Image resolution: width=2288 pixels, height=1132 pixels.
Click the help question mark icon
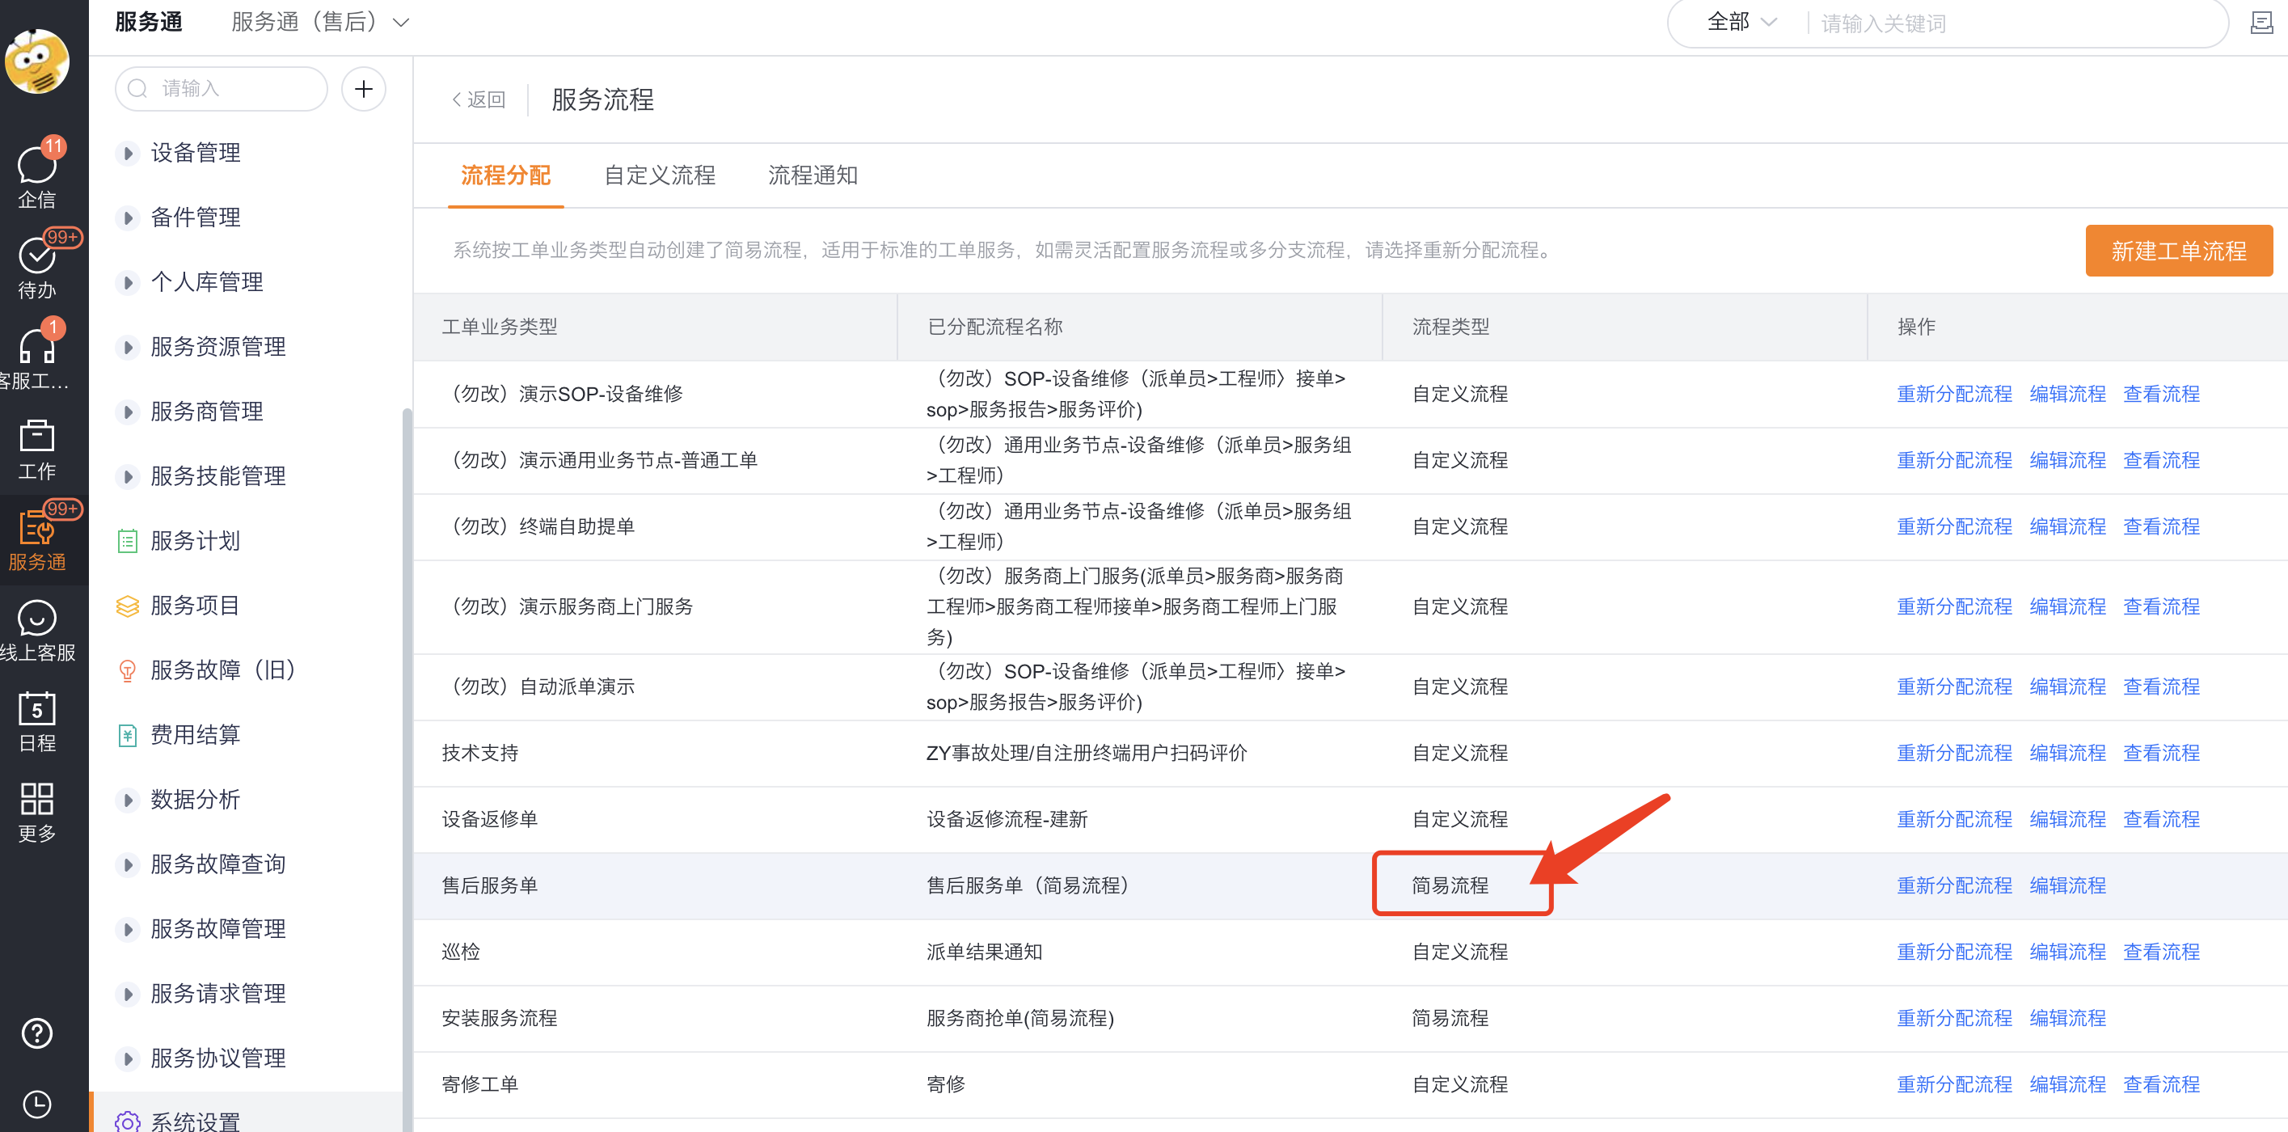36,1033
